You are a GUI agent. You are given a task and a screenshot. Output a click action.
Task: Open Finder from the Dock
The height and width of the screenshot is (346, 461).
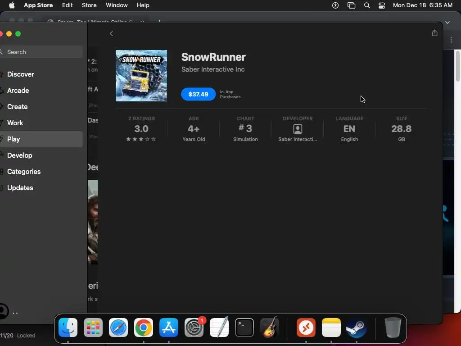pos(68,328)
